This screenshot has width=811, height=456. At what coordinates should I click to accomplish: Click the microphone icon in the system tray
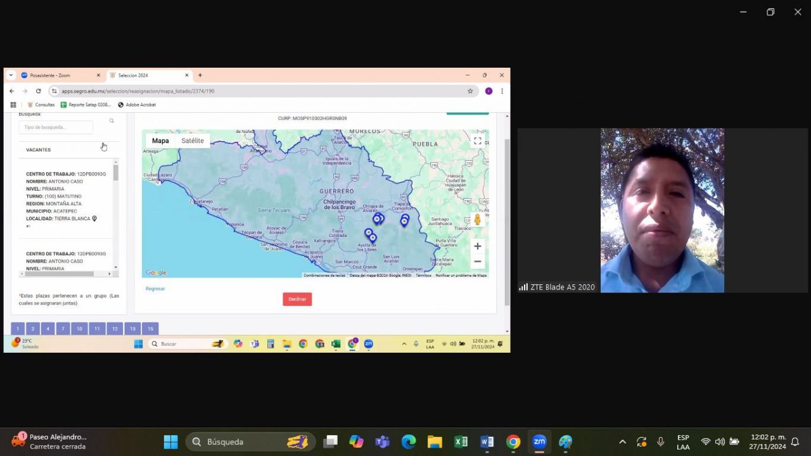click(x=660, y=441)
